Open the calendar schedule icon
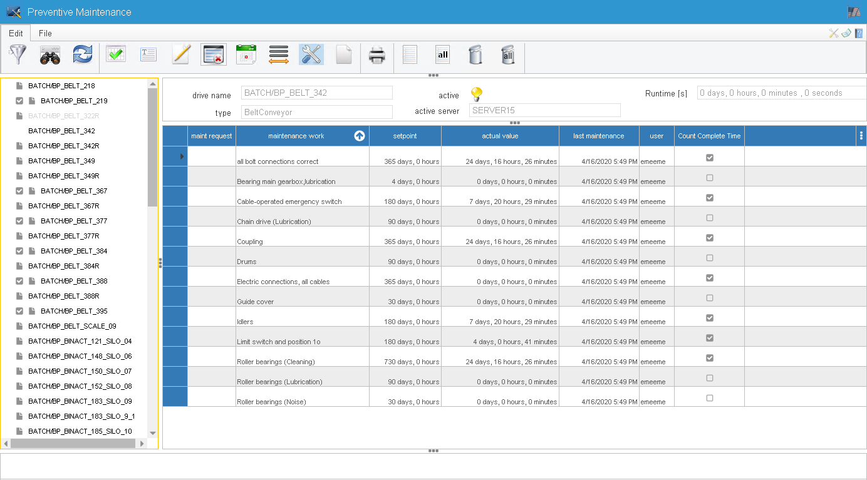 [246, 54]
